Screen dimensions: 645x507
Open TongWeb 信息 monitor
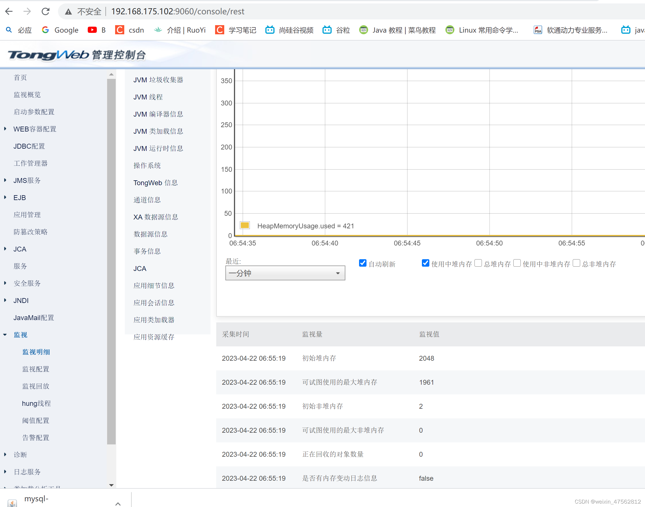point(155,183)
